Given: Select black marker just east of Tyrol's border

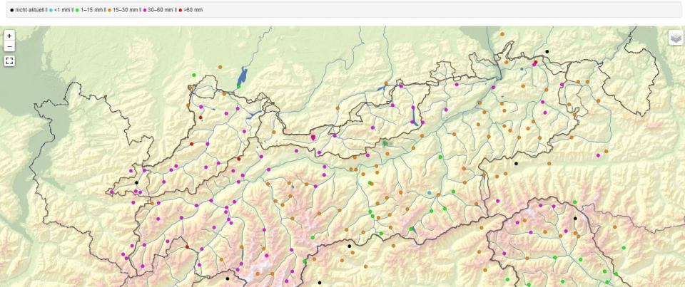Looking at the screenshot, I should coord(516,164).
